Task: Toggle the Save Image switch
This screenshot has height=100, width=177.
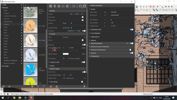Action: [83, 82]
